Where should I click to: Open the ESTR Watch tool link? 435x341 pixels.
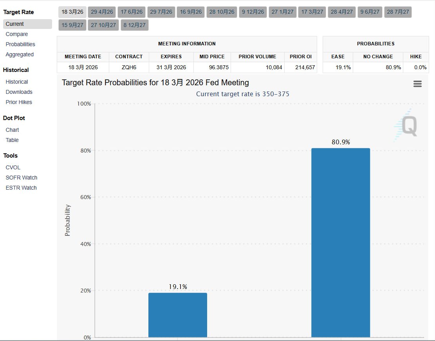tap(21, 188)
